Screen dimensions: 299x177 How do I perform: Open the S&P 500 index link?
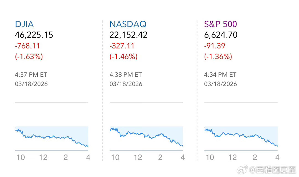click(221, 24)
